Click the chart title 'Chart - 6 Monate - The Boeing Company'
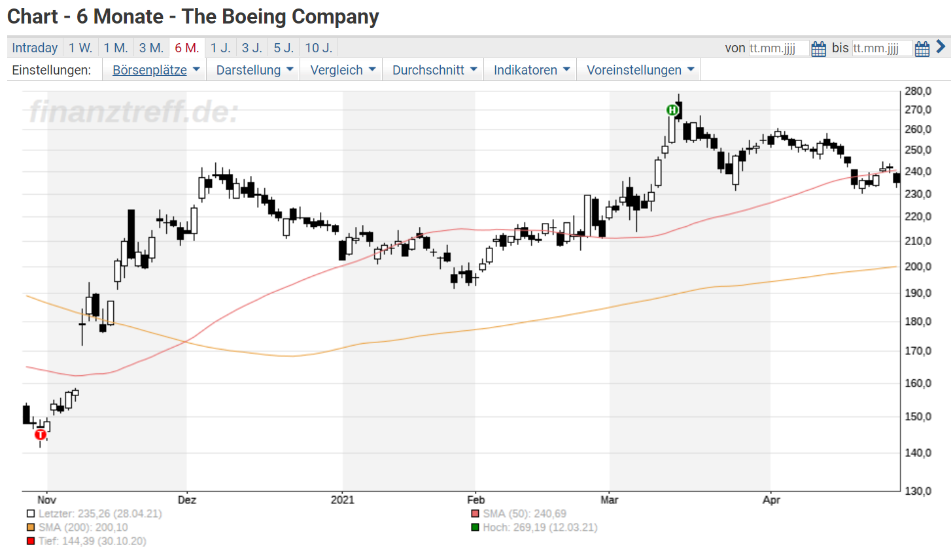The height and width of the screenshot is (553, 951). [x=193, y=16]
